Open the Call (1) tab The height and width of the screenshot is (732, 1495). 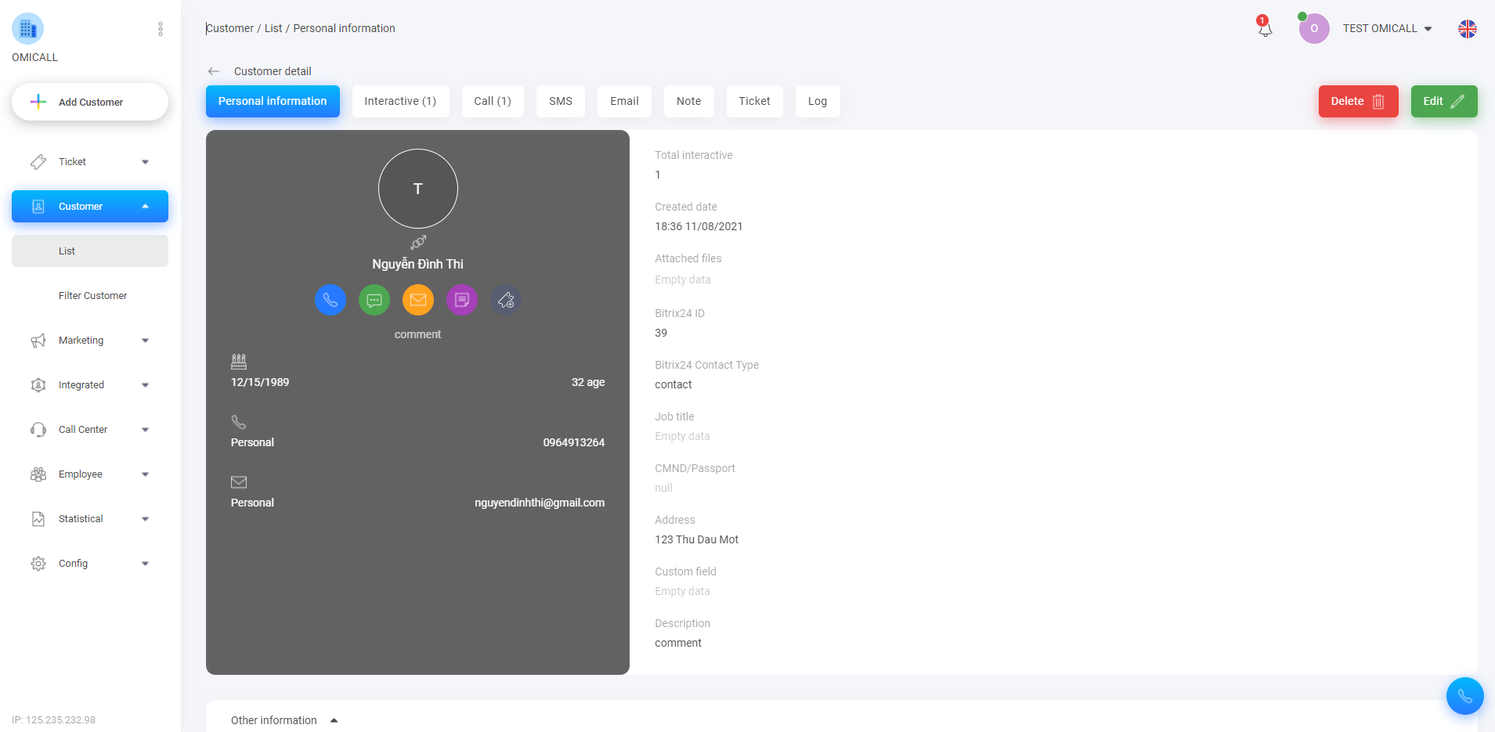(x=492, y=102)
